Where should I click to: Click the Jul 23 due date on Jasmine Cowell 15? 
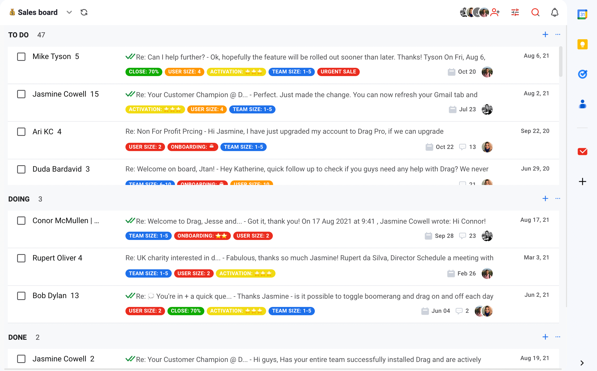462,109
